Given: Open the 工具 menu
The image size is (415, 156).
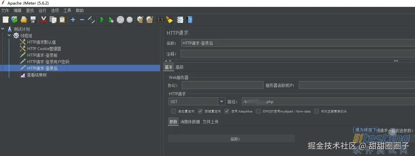Looking at the screenshot, I should 67,10.
